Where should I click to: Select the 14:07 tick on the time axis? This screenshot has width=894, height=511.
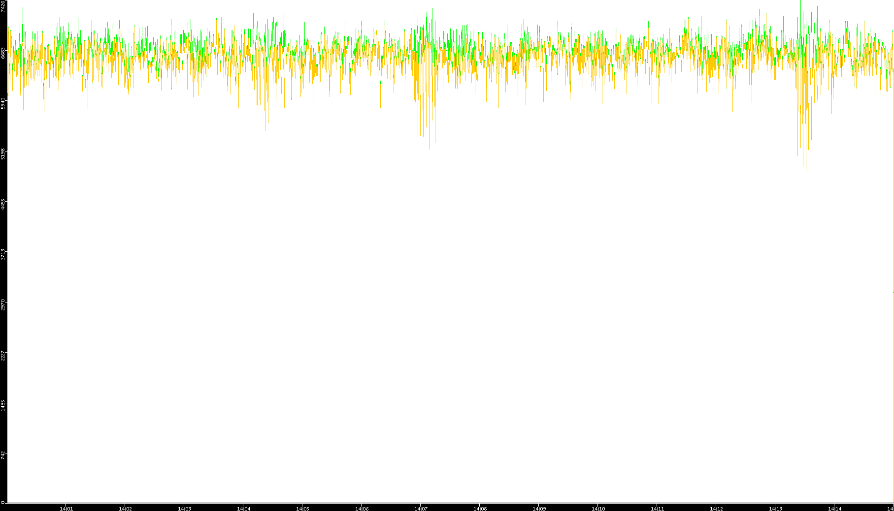pyautogui.click(x=421, y=509)
